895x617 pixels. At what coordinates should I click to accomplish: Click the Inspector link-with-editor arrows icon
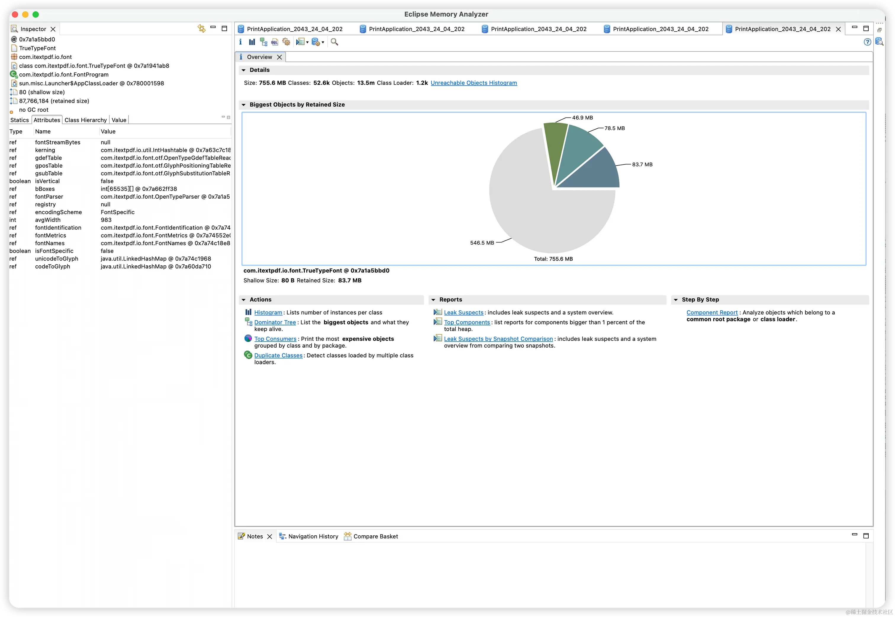(x=201, y=28)
